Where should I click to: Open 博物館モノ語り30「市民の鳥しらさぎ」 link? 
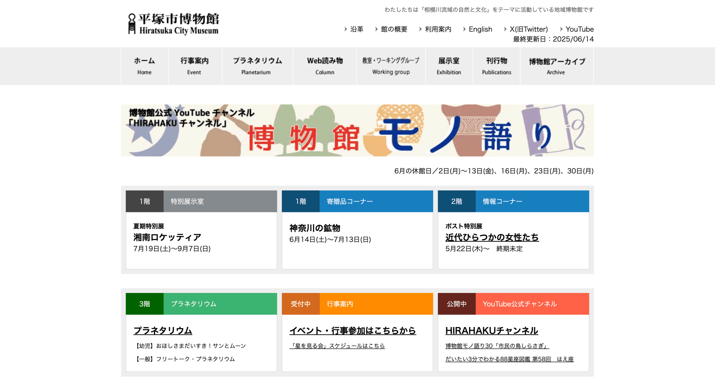tap(497, 346)
